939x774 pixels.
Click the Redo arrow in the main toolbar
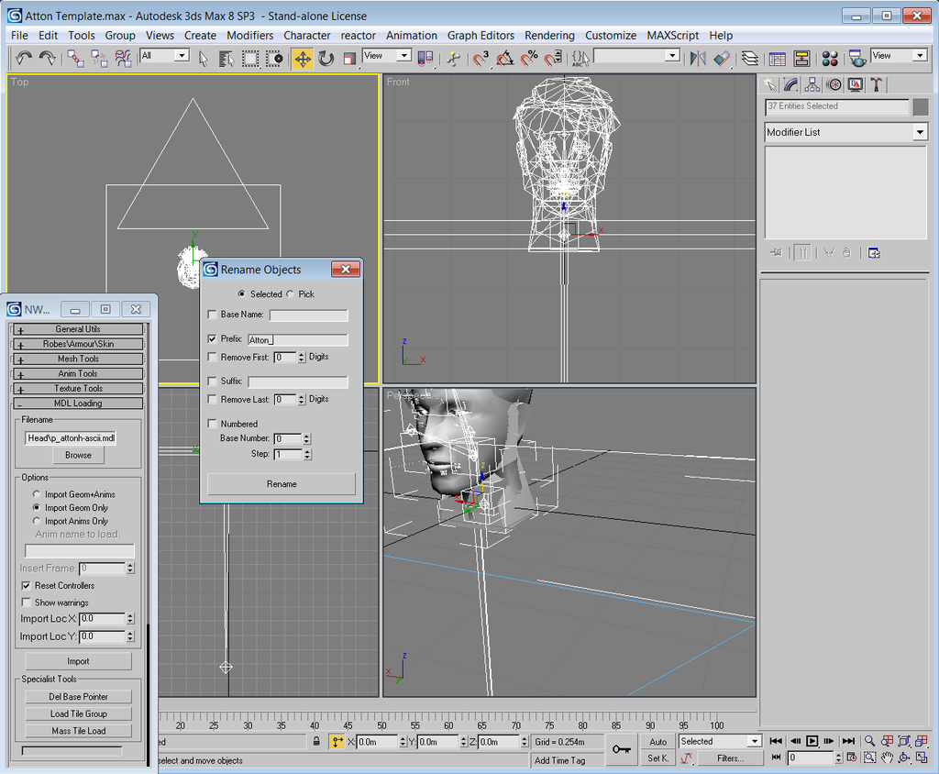click(48, 58)
